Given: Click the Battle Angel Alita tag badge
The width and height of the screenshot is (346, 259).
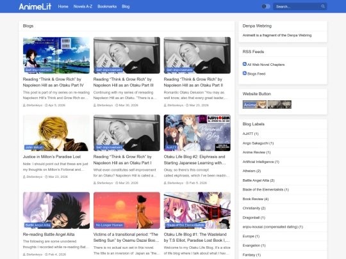Looking at the screenshot, I should click(38, 225).
